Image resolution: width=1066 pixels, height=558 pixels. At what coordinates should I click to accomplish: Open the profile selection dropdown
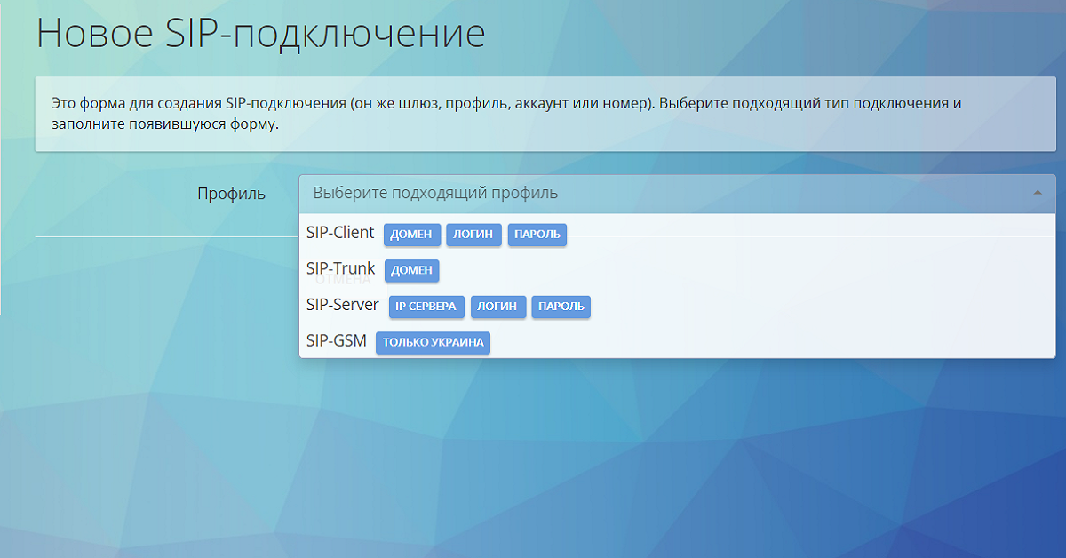pos(677,193)
